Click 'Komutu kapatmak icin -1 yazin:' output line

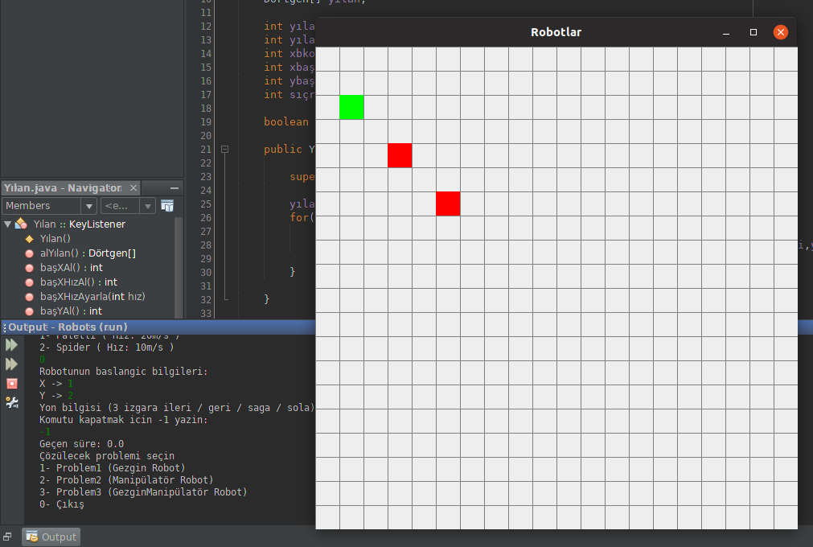123,419
